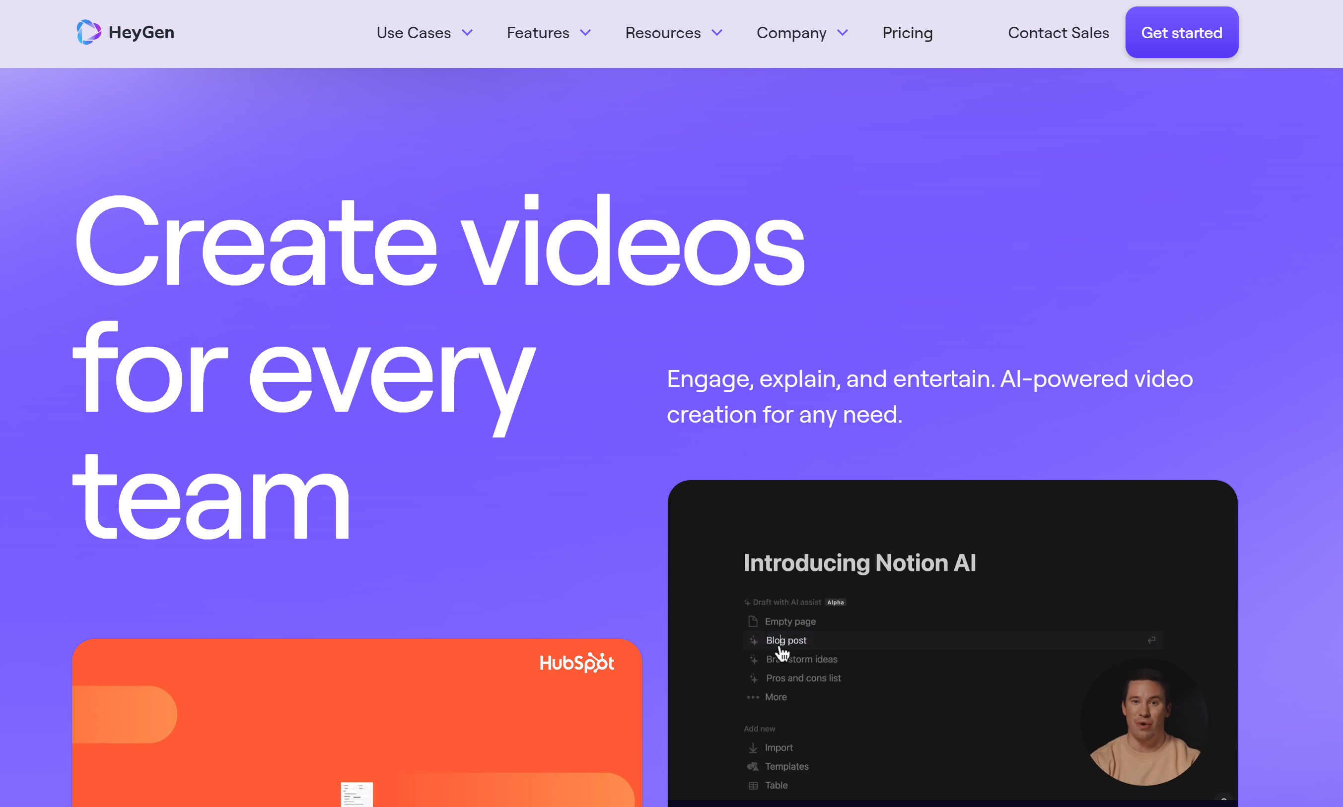
Task: Open the Contact Sales link
Action: click(x=1058, y=33)
